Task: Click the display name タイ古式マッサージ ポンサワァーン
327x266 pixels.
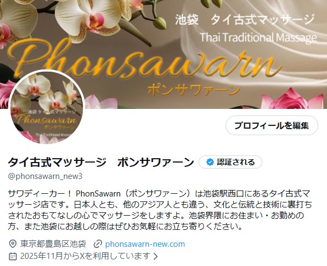Action: tap(101, 163)
